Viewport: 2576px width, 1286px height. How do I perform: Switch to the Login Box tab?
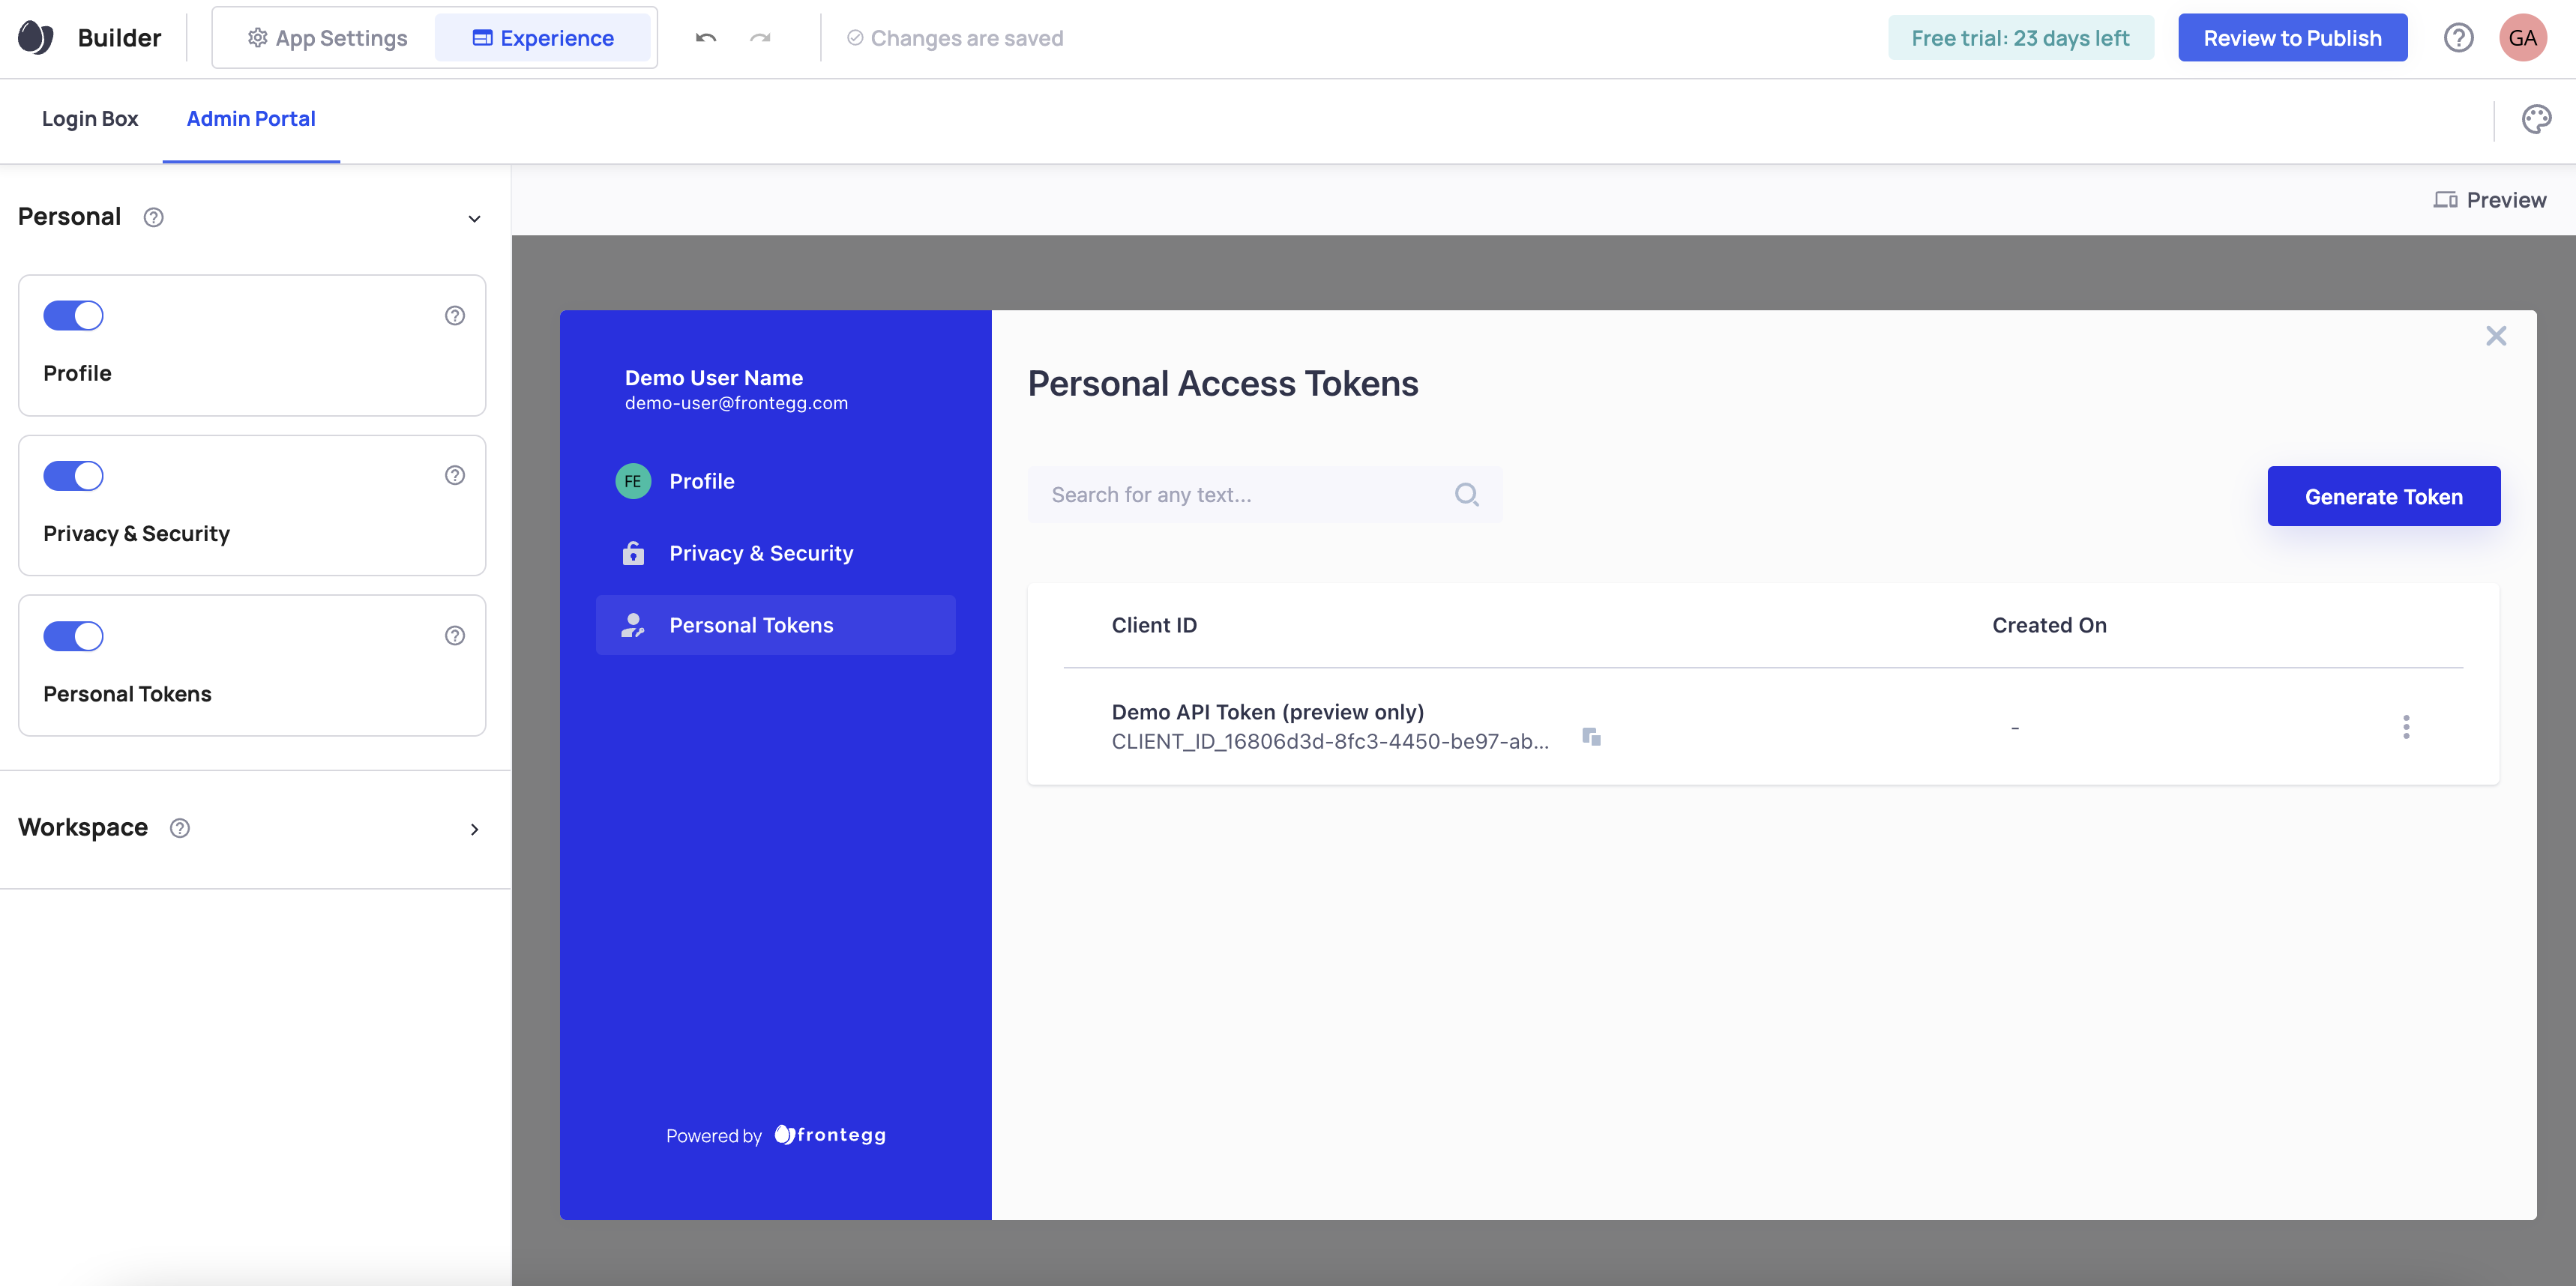click(x=90, y=119)
